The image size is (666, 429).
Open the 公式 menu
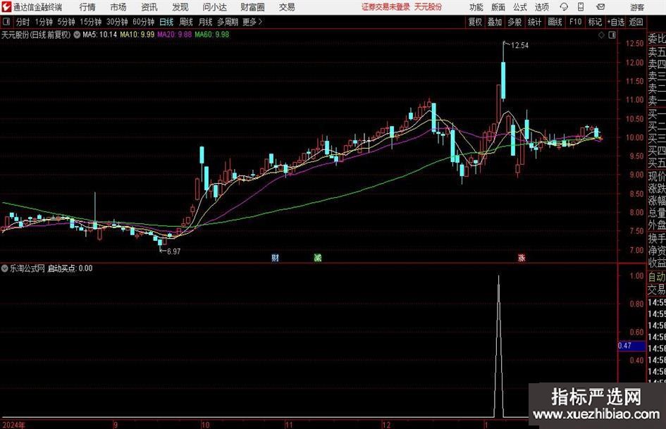(520, 7)
